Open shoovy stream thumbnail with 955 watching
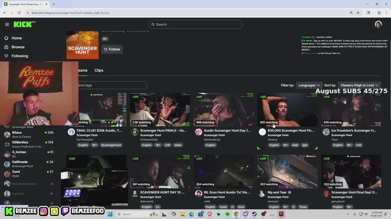The height and width of the screenshot is (219, 391). point(287,109)
